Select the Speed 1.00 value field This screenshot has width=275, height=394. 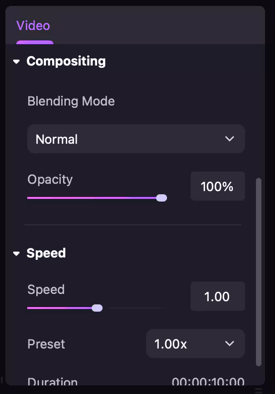click(217, 297)
